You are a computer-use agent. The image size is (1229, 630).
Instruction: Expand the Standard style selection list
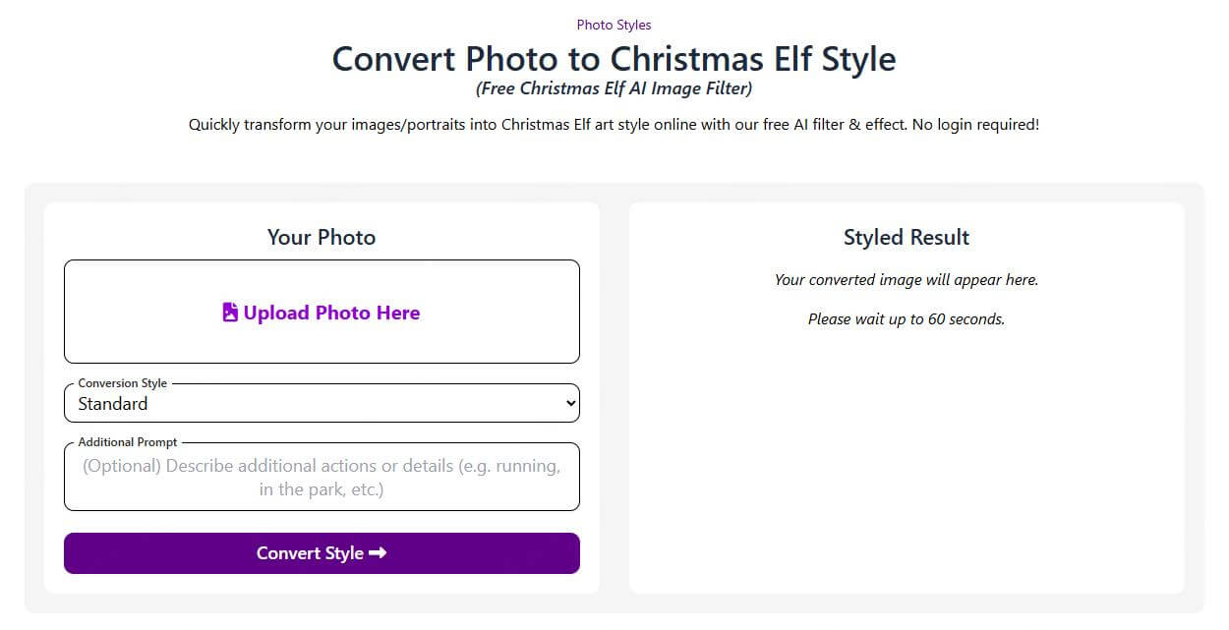point(322,403)
